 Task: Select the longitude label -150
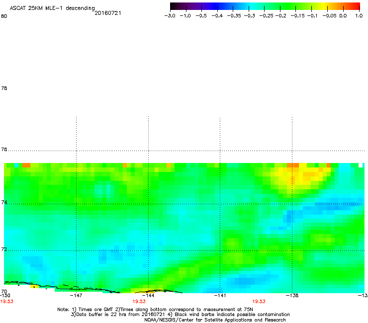pos(5,296)
